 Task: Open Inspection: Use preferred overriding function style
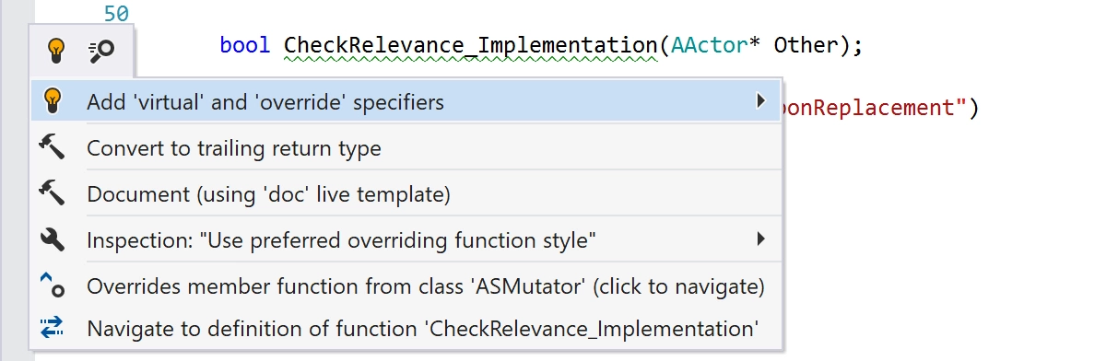tap(342, 241)
